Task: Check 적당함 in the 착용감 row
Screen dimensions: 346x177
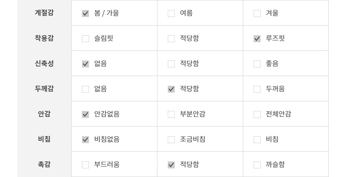Action: 171,39
